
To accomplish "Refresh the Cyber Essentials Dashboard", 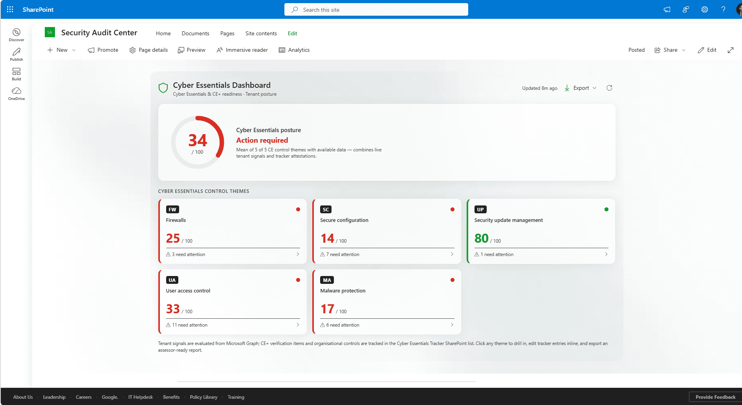I will click(x=609, y=88).
